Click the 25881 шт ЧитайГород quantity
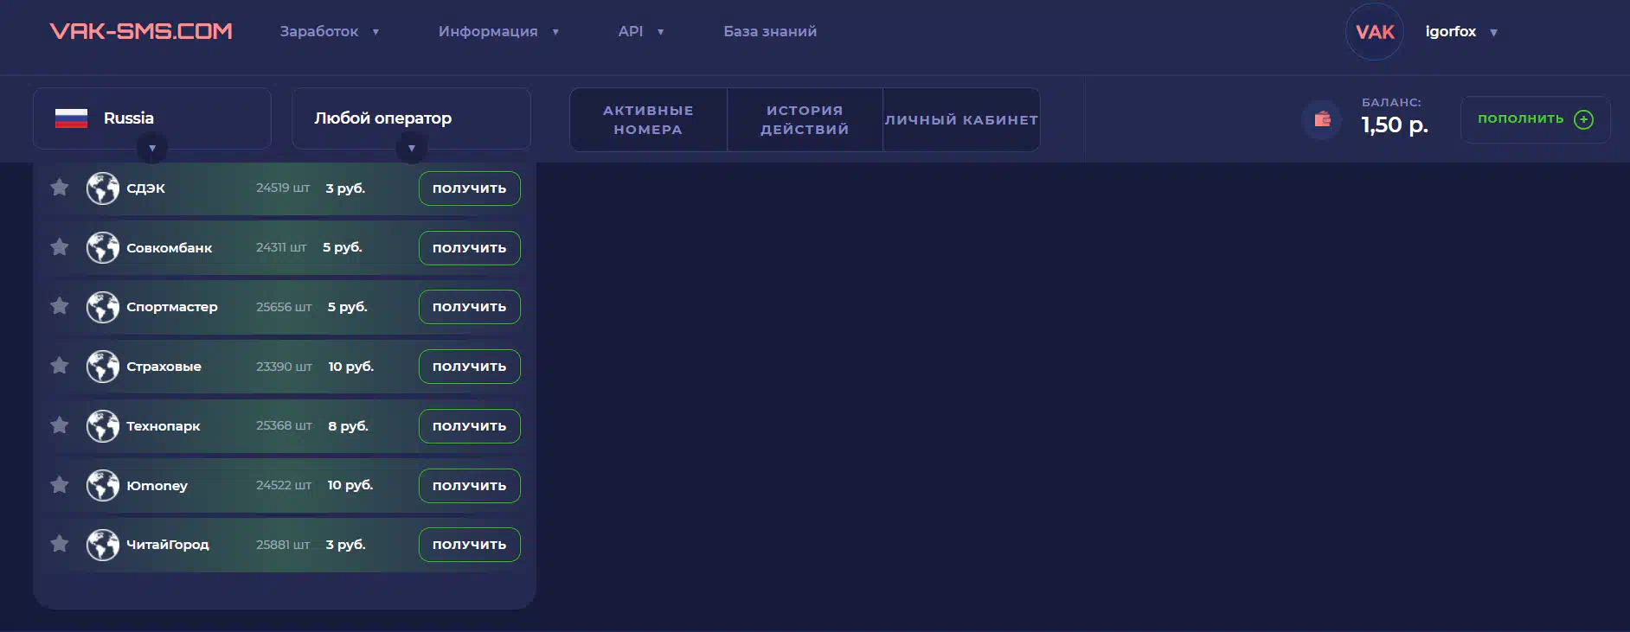 tap(283, 545)
